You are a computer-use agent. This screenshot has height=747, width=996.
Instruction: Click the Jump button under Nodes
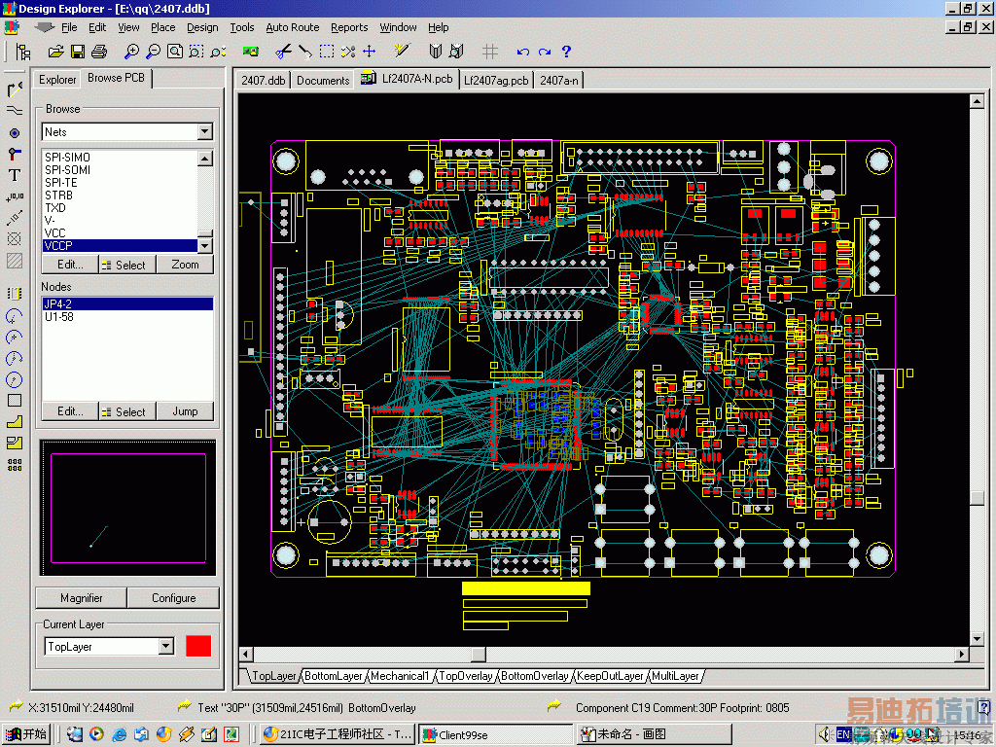click(185, 411)
